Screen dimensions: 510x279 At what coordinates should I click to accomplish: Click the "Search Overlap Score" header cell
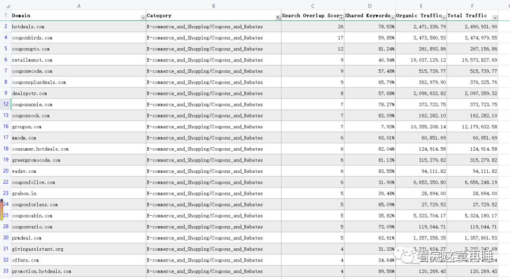(x=313, y=15)
